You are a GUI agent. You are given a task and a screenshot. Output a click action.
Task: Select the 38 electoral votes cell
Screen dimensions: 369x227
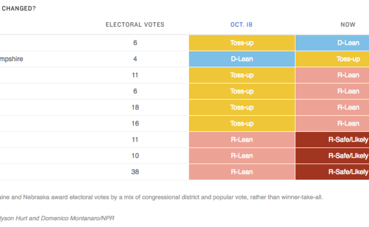tap(135, 172)
